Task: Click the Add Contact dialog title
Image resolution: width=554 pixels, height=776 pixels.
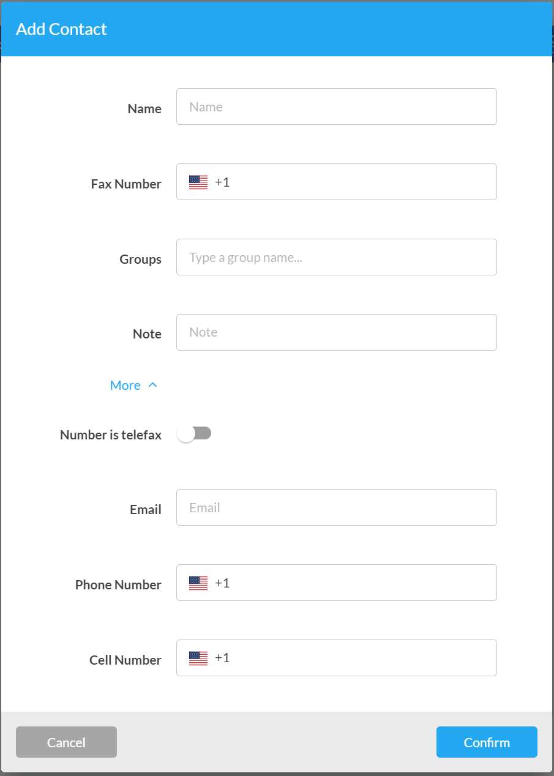Action: click(61, 29)
